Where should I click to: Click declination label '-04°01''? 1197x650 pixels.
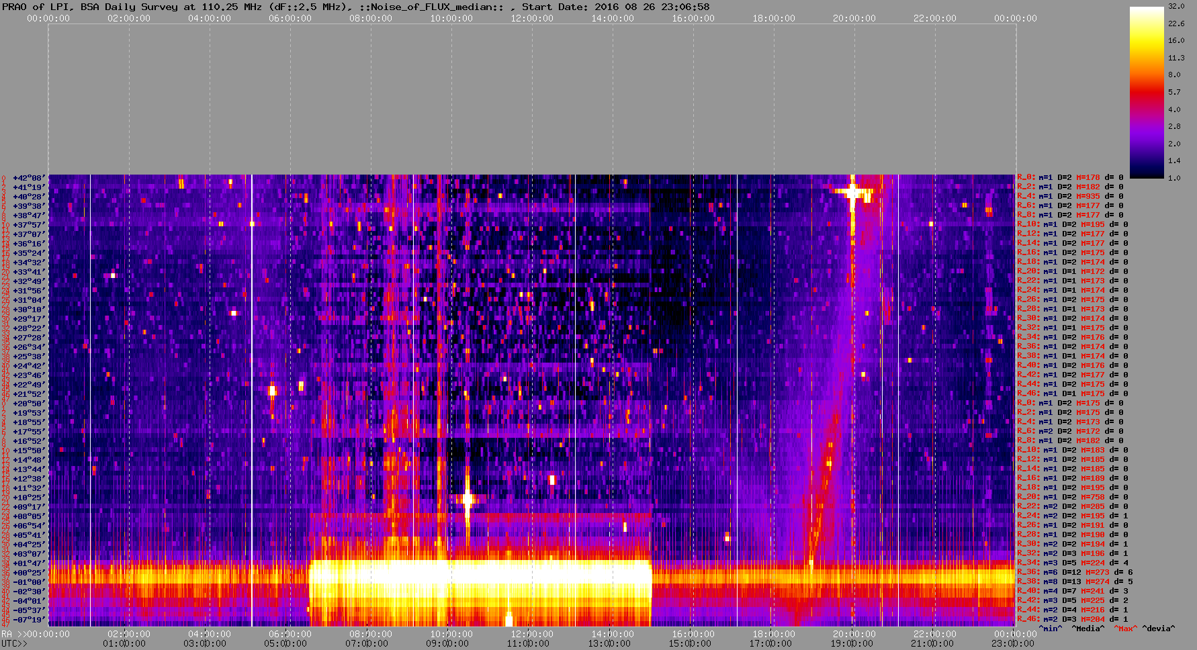29,601
